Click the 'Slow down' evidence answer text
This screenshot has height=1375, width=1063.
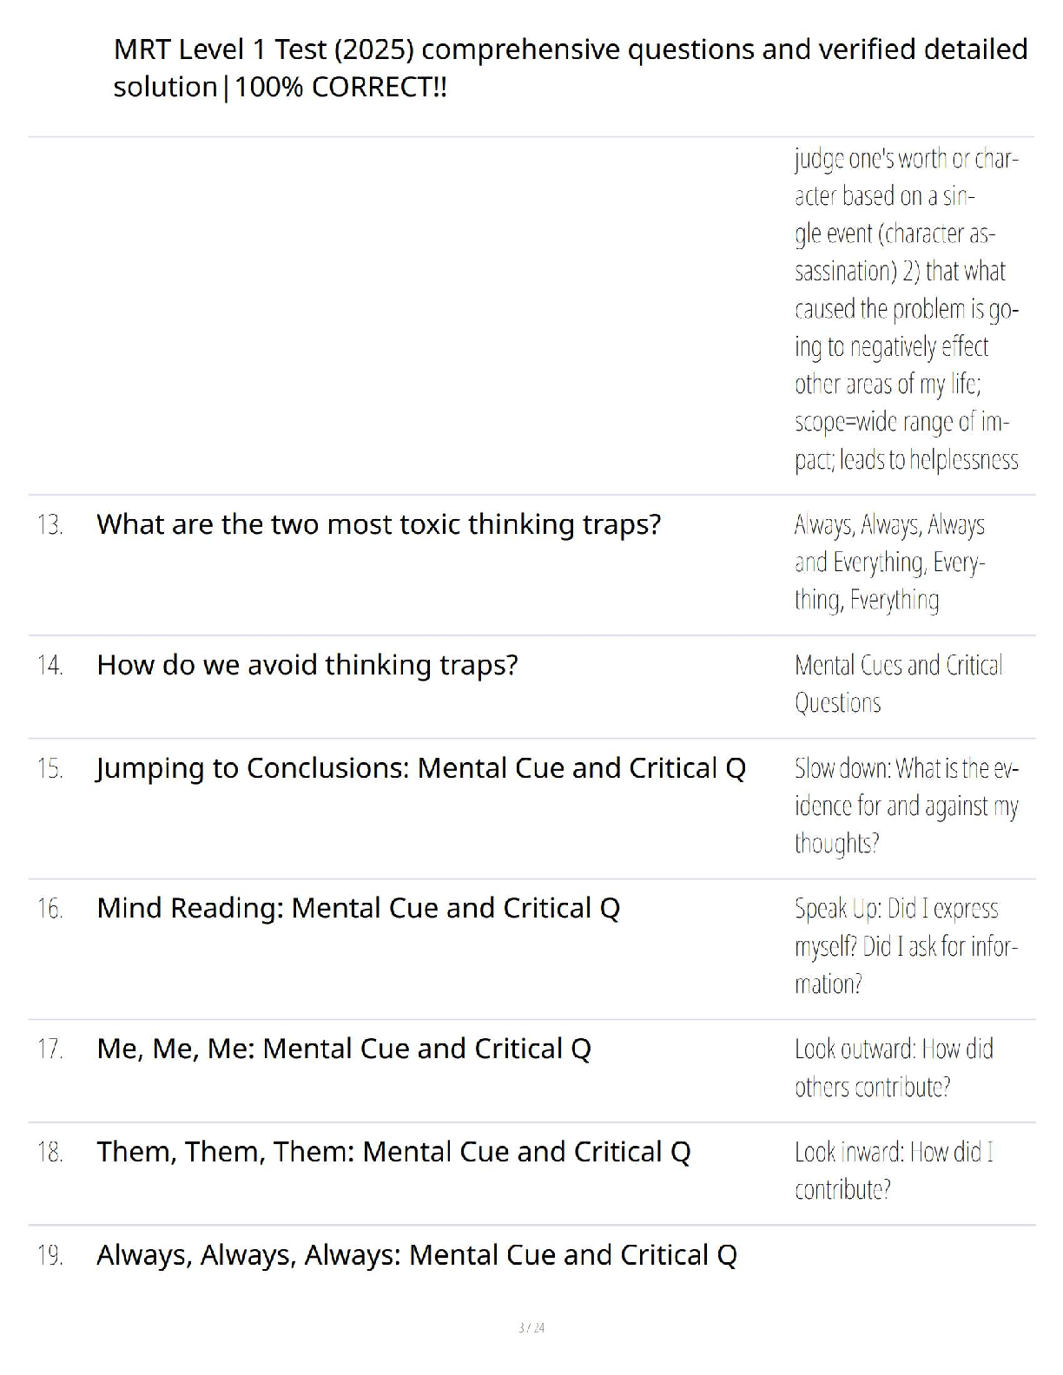[907, 806]
